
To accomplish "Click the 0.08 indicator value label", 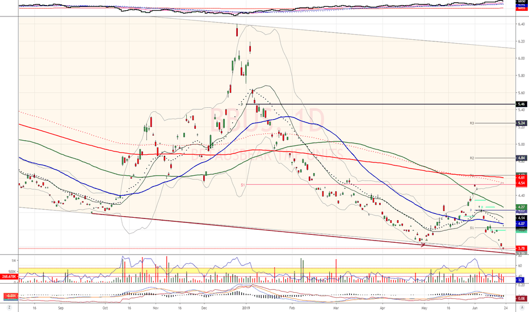I will coord(520,298).
